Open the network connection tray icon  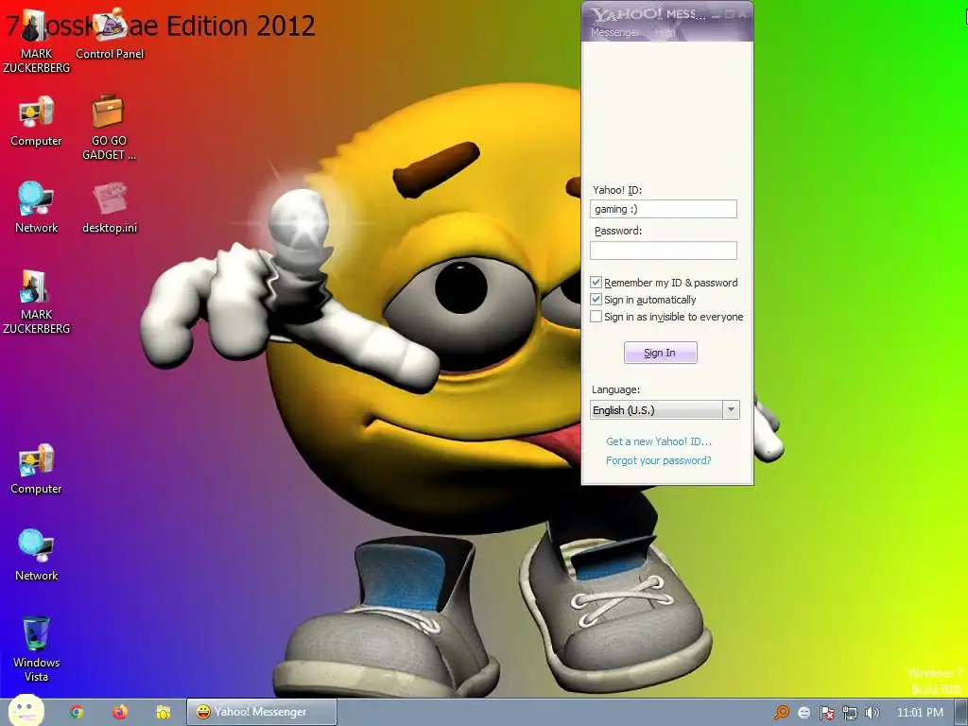[850, 713]
